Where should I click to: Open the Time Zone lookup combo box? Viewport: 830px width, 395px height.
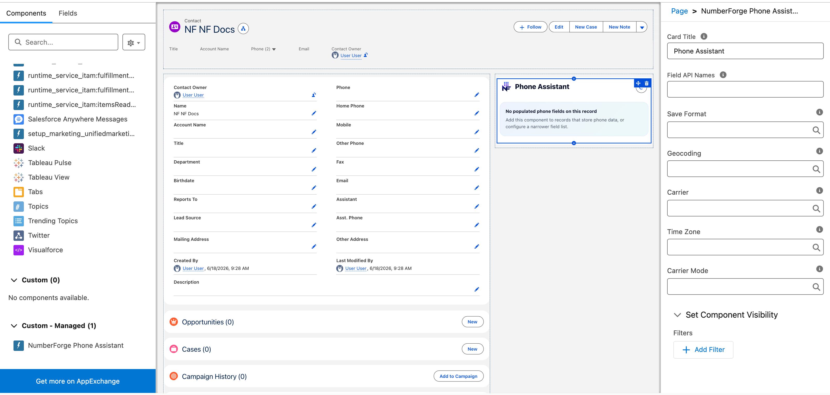coord(745,247)
